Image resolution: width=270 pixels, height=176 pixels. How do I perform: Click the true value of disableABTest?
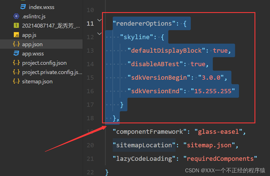coord(197,64)
